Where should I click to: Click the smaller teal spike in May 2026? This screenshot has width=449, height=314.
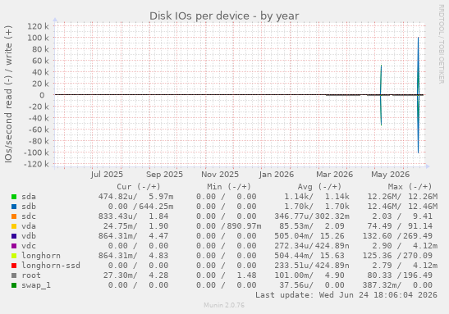381,95
